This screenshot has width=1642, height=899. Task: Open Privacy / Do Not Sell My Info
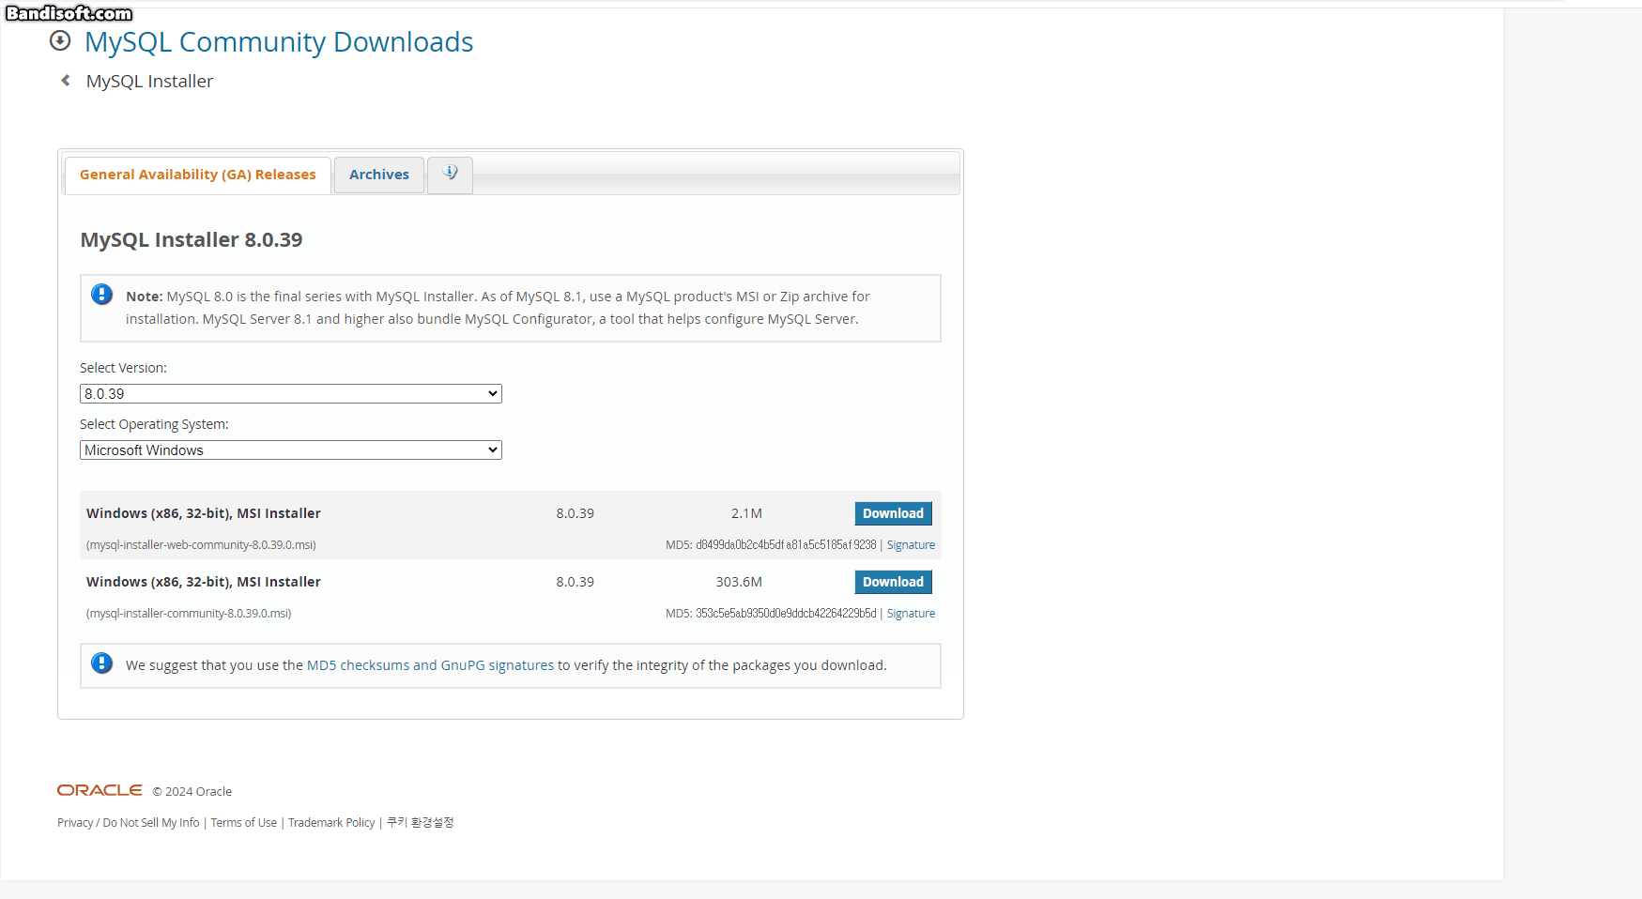[129, 823]
